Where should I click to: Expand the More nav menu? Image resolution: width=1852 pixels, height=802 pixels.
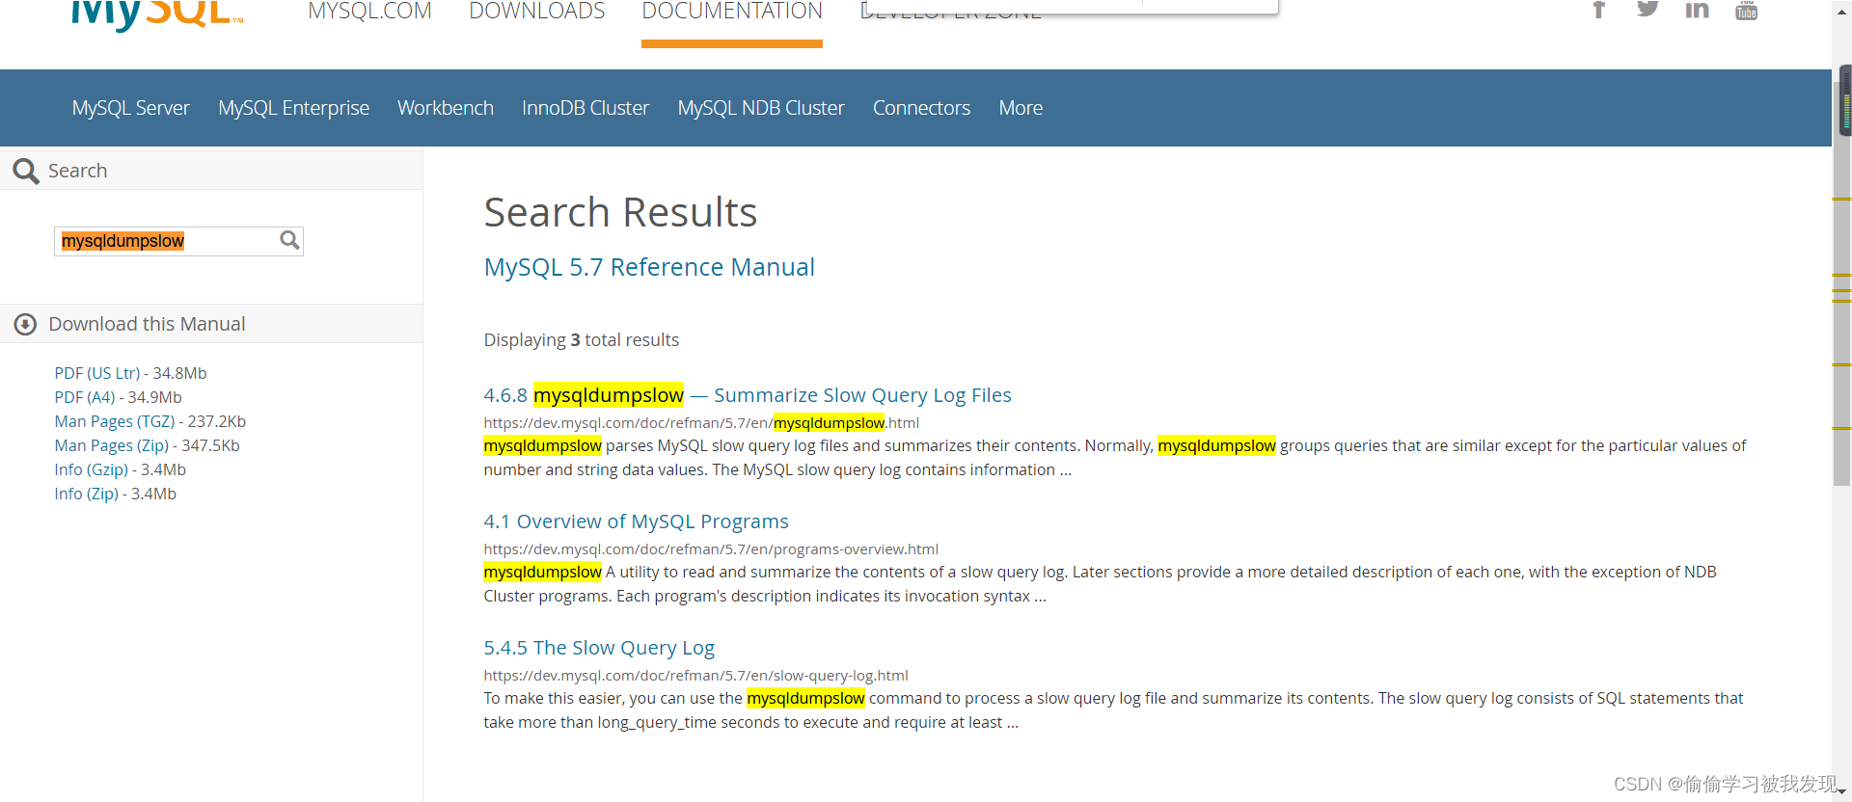coord(1021,108)
